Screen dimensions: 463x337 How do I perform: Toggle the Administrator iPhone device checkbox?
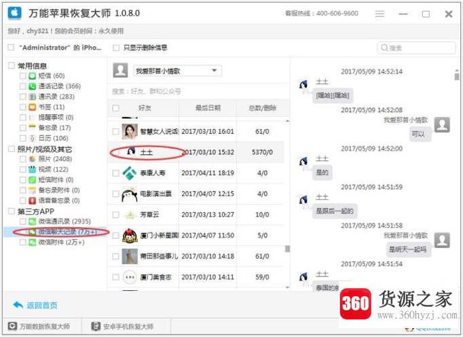coord(12,48)
